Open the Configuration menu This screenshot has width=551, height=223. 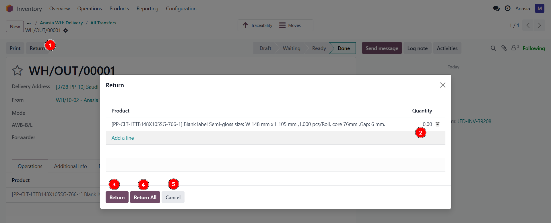tap(181, 9)
